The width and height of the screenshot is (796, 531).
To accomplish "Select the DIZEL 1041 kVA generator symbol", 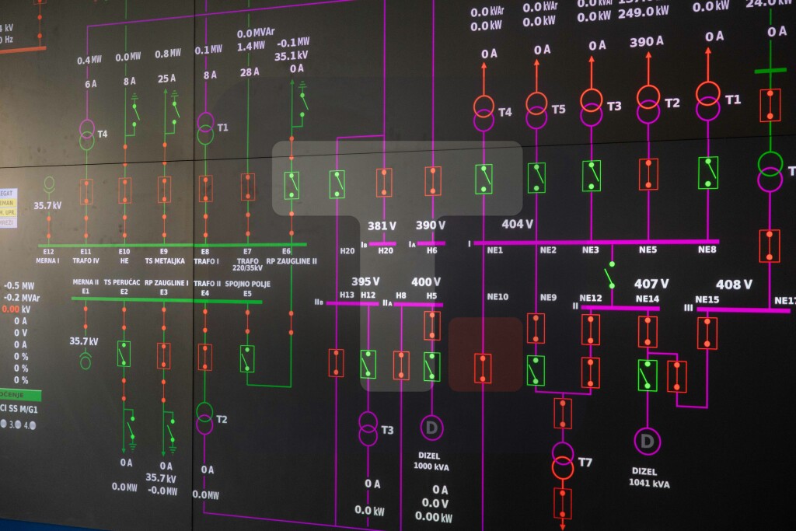I will (646, 442).
